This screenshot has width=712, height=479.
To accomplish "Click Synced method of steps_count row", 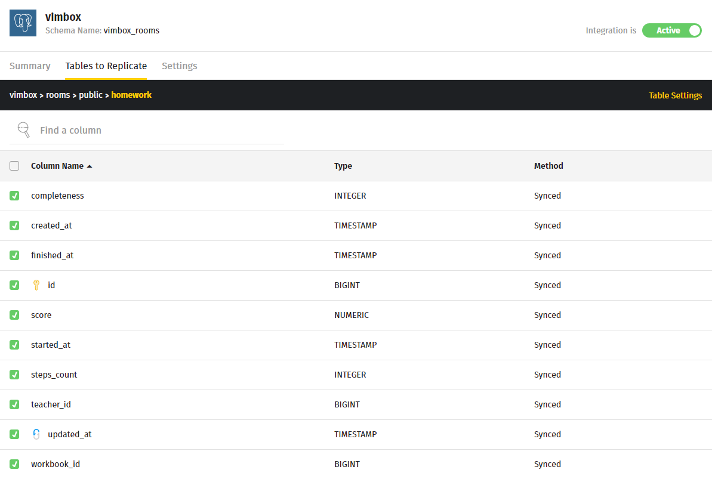I will (x=547, y=375).
